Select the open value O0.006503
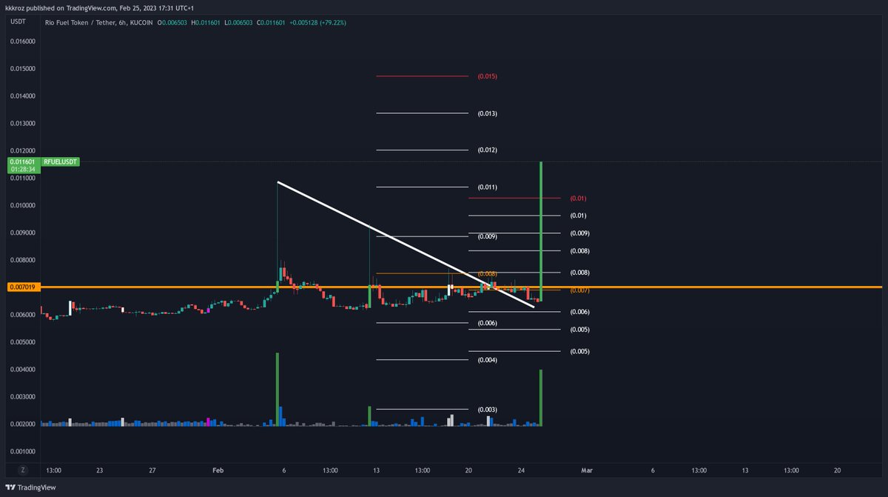Viewport: 888px width, 497px height. click(173, 22)
